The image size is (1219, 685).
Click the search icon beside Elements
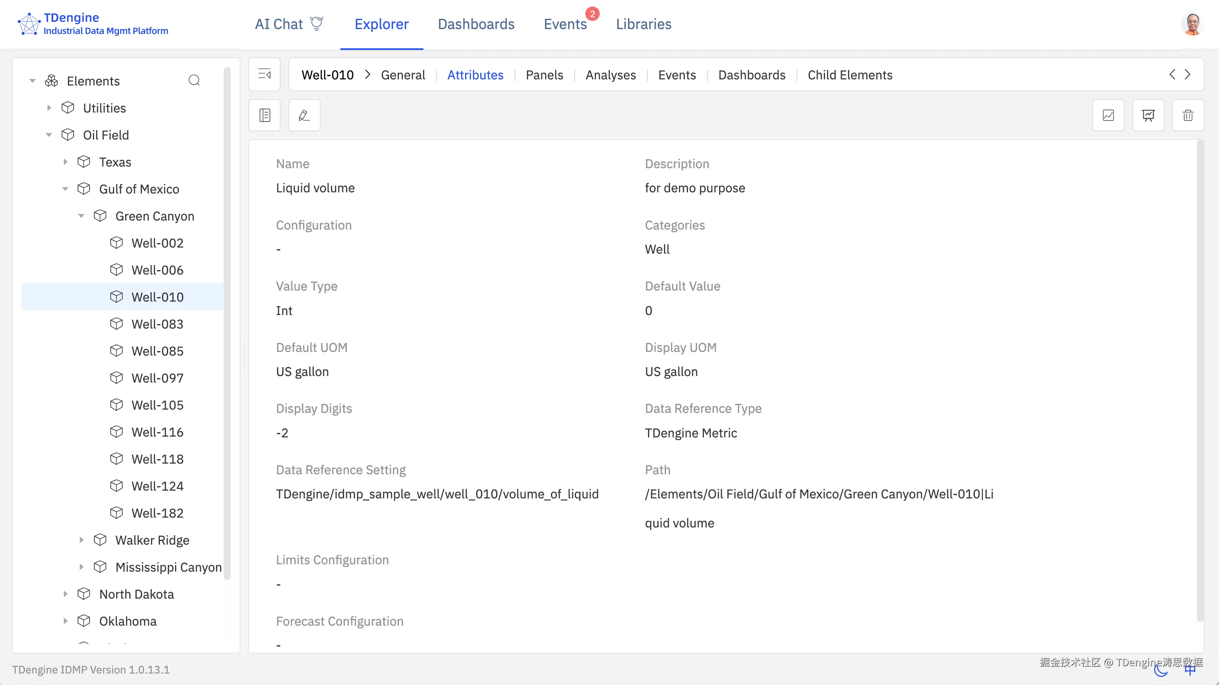point(194,81)
